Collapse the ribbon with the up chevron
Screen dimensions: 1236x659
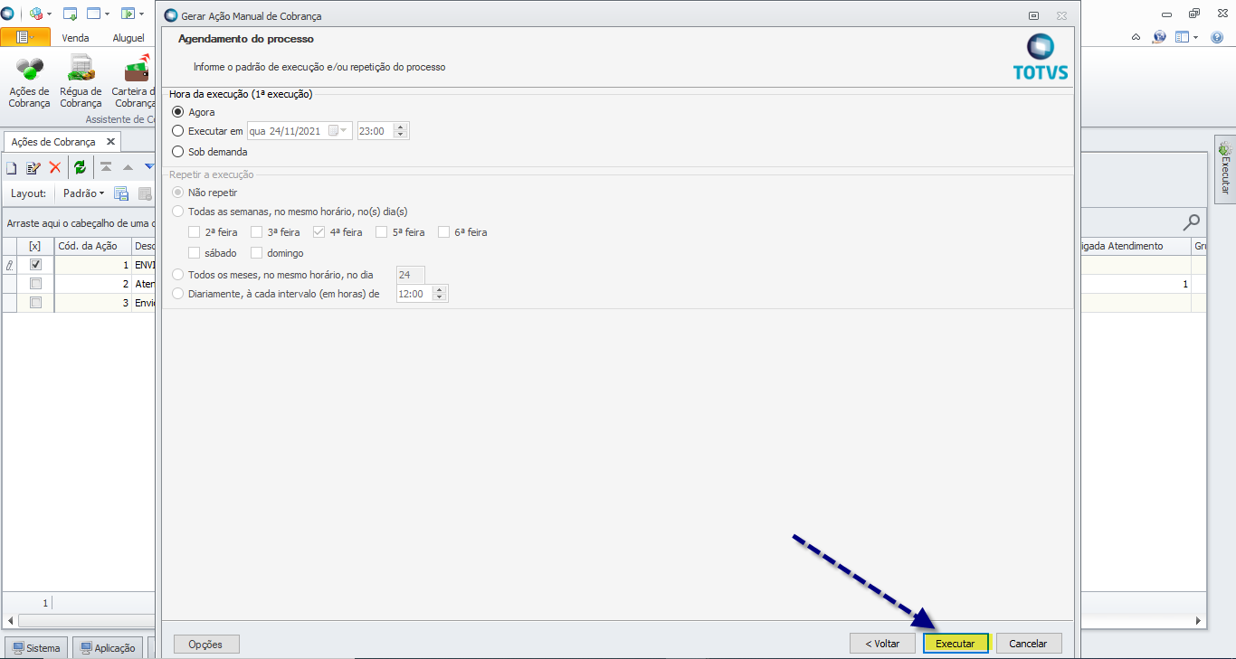[1136, 37]
